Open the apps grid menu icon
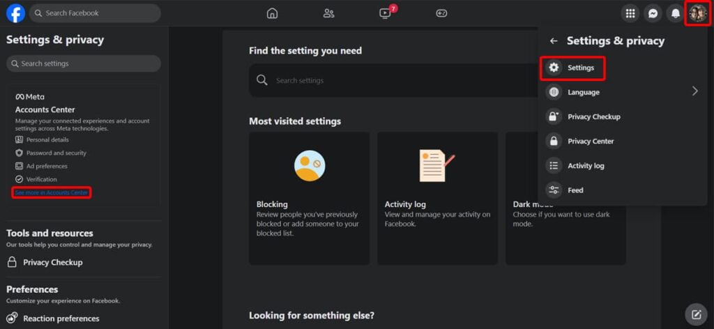This screenshot has width=714, height=329. pos(630,13)
